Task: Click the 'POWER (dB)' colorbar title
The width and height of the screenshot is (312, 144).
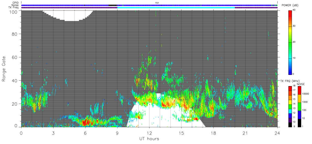Action: [290, 5]
